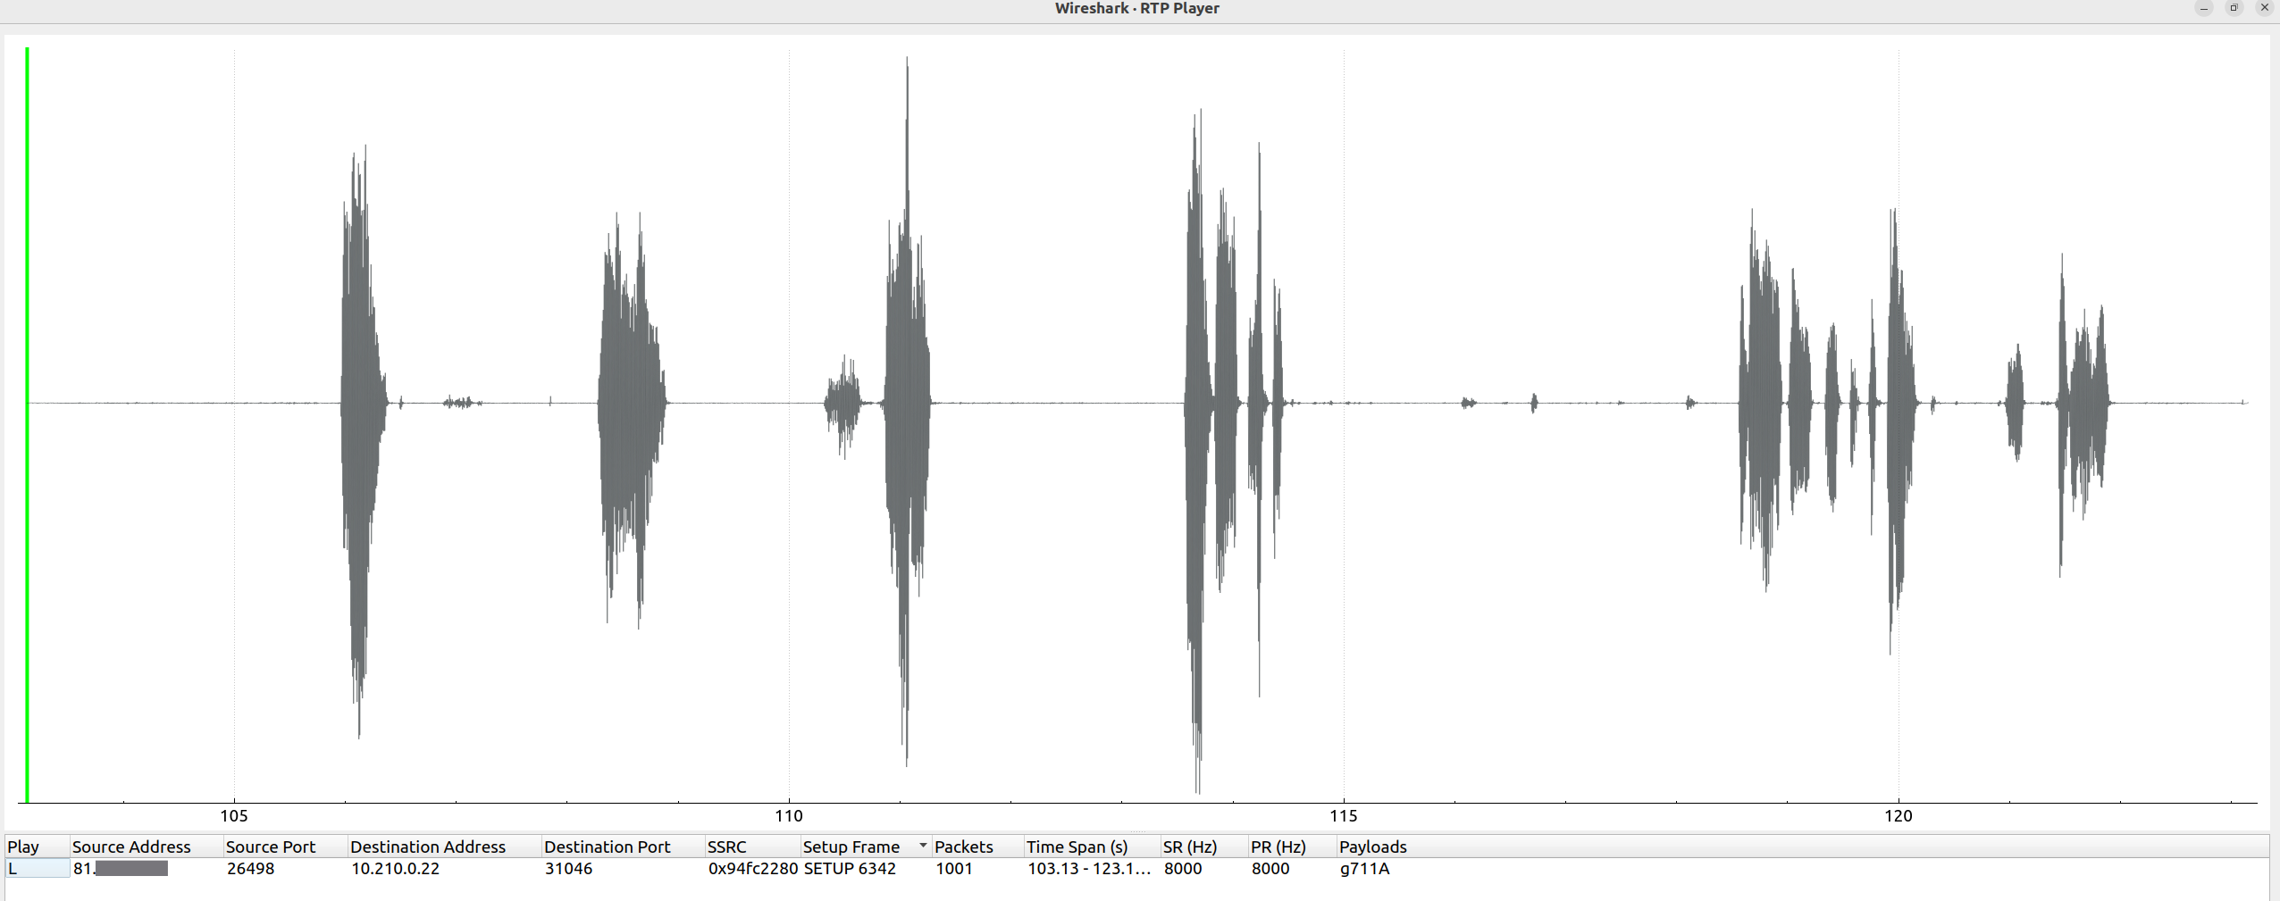Select destination address 10.210.0.22 cell
This screenshot has width=2280, height=901.
tap(395, 869)
